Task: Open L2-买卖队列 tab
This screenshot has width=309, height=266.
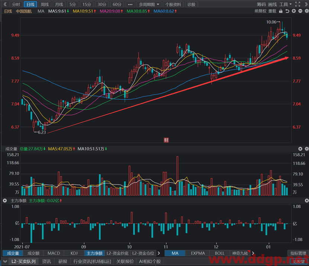Action: [23, 262]
